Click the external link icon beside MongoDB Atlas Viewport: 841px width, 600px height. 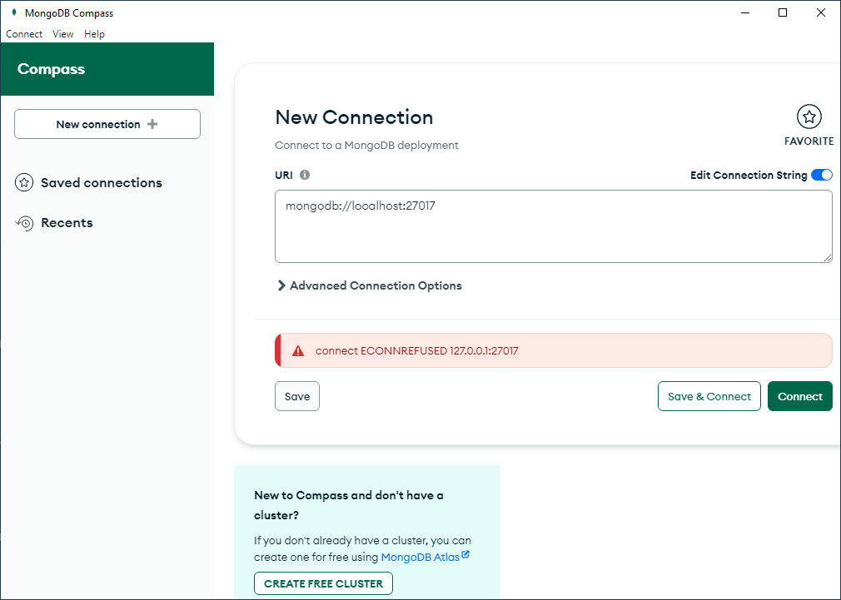[465, 555]
